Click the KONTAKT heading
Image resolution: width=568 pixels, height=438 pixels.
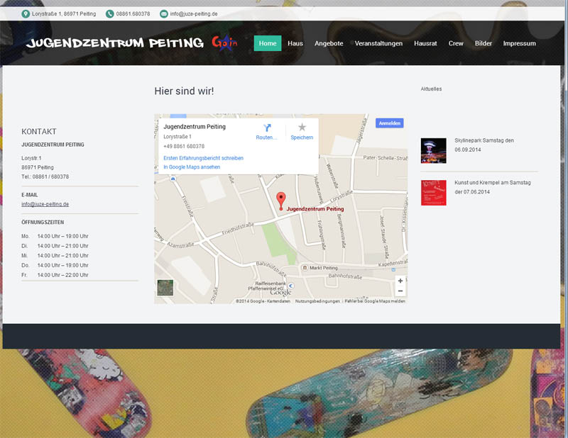[39, 132]
